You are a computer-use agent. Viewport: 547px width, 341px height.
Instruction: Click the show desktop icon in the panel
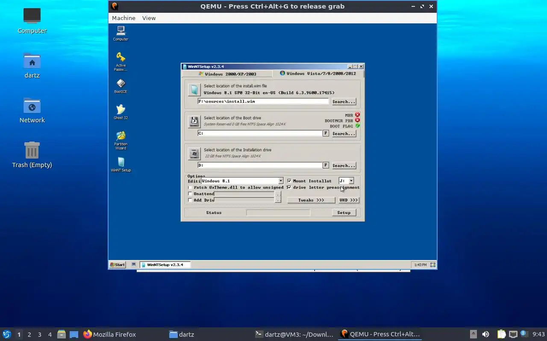(x=74, y=334)
